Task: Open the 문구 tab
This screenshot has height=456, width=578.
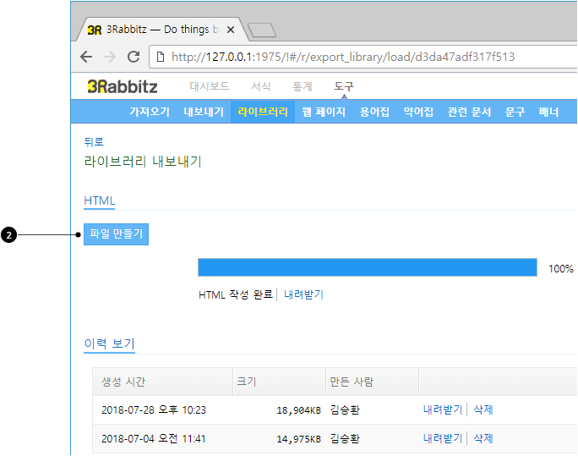Action: (515, 112)
